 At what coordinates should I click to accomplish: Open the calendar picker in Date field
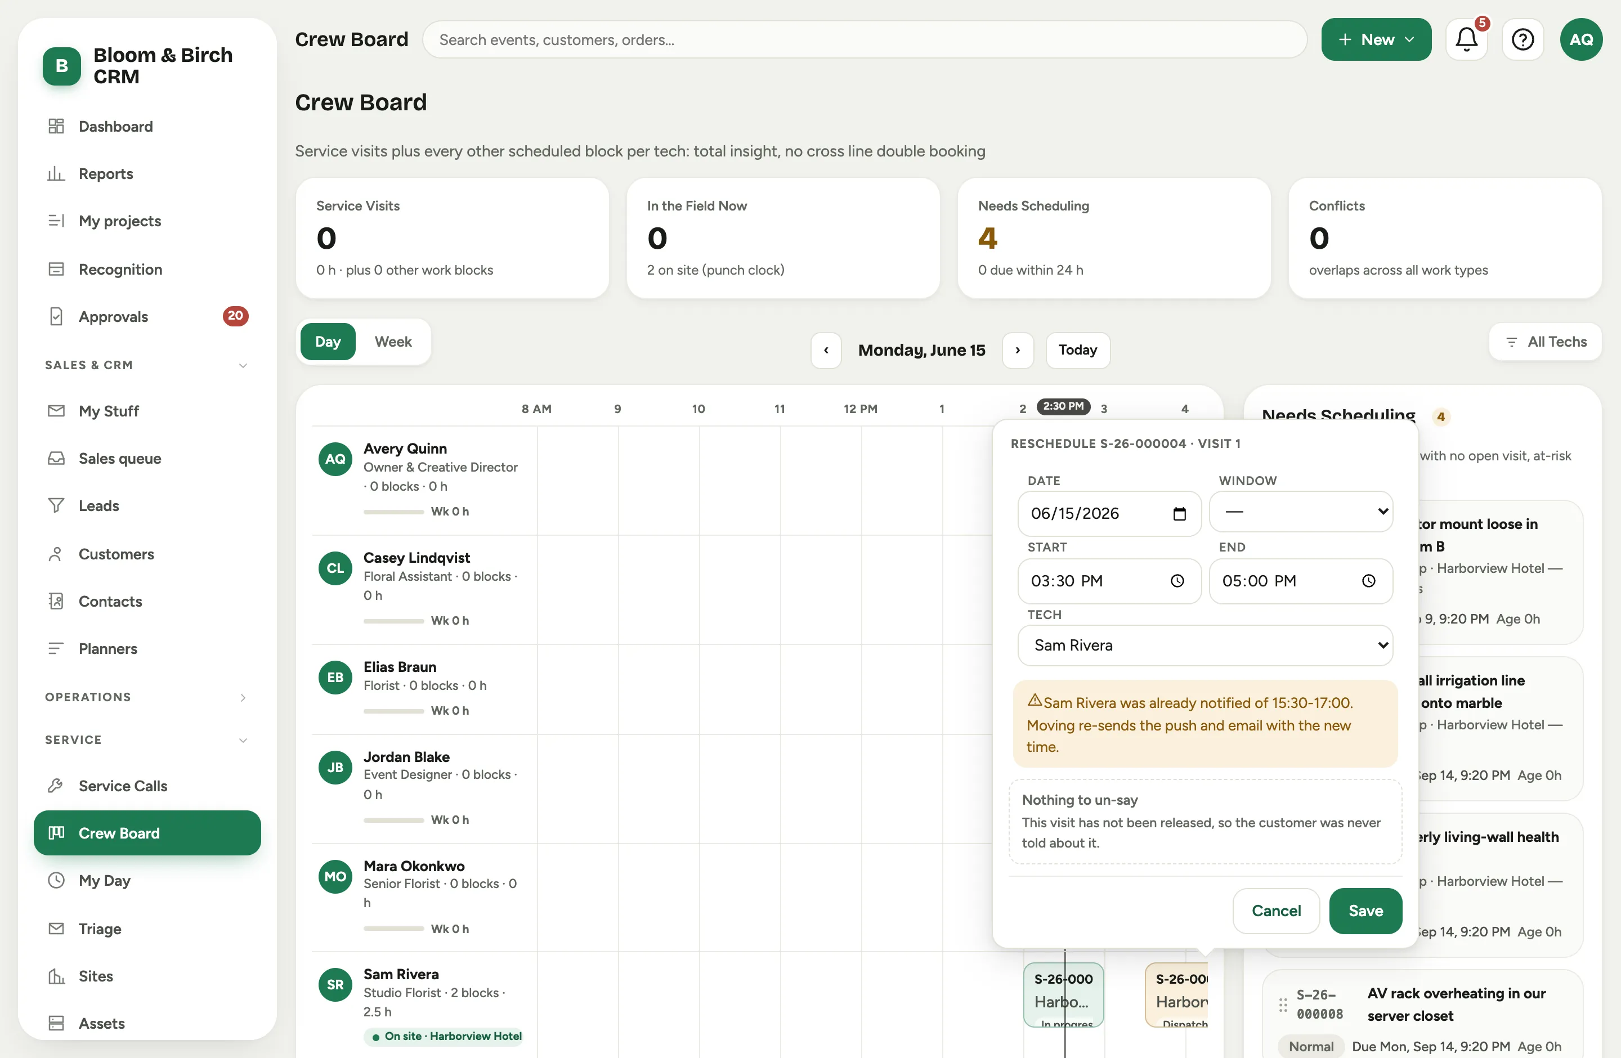point(1180,513)
